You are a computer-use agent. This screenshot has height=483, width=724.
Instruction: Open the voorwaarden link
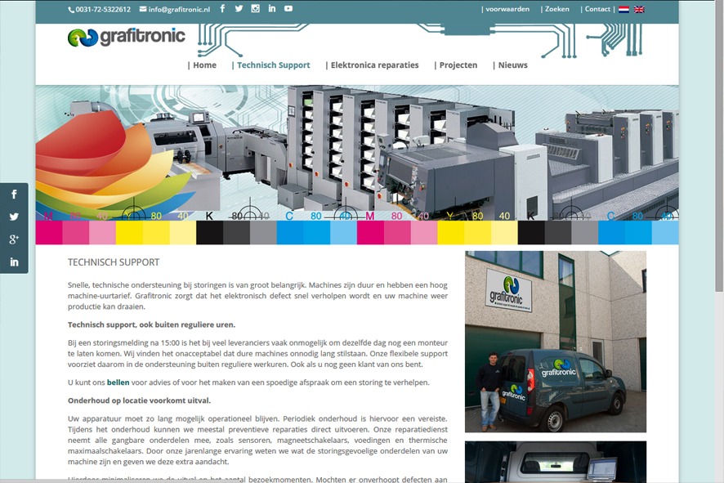point(507,9)
